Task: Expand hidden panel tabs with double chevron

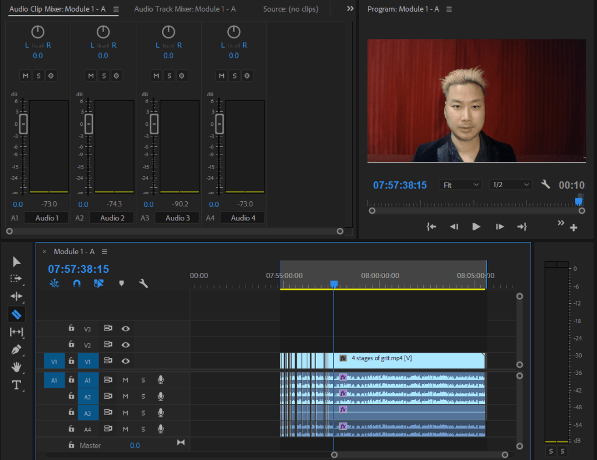Action: pyautogui.click(x=350, y=9)
